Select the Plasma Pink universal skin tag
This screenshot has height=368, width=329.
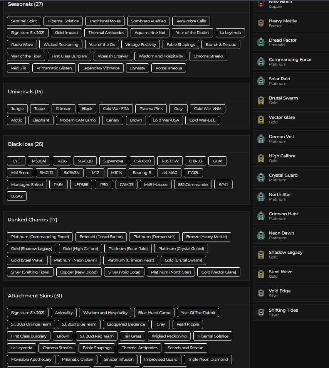tap(151, 109)
